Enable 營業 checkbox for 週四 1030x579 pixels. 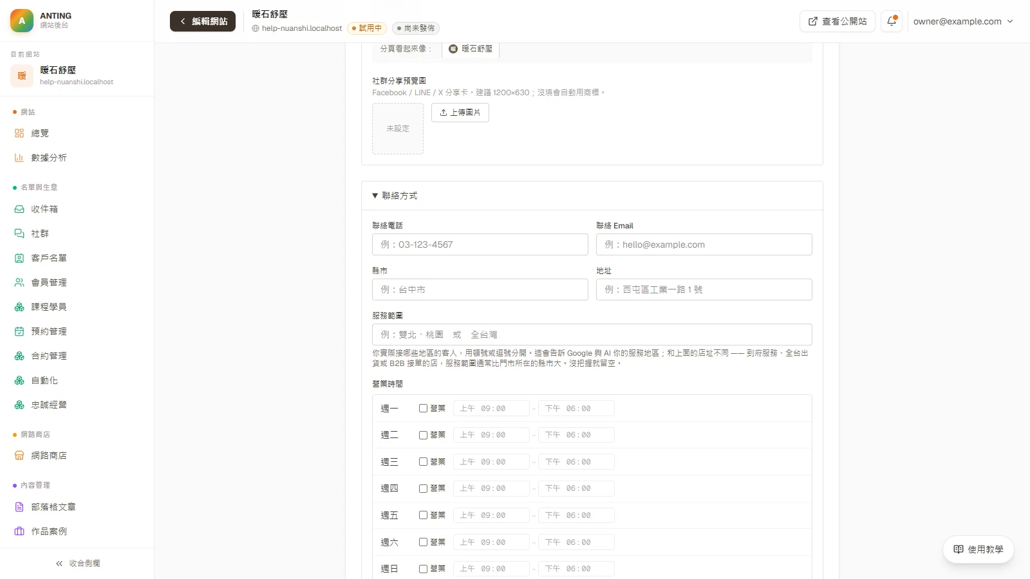point(423,488)
